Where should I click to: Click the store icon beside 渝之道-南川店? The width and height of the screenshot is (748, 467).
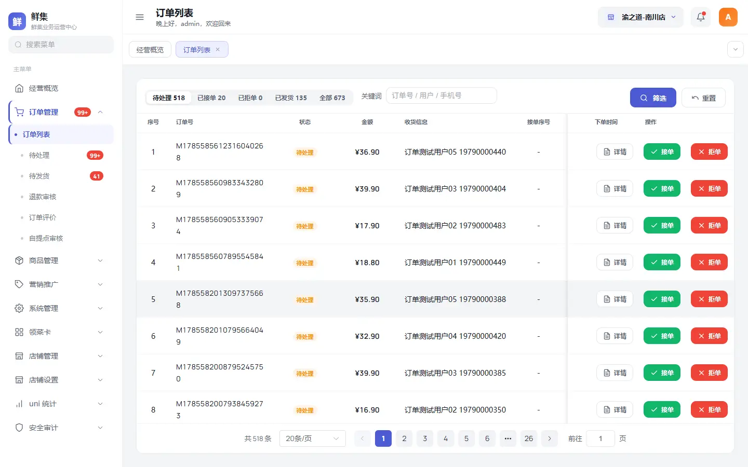[611, 17]
